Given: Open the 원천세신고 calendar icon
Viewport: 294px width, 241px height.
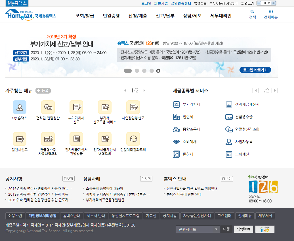Looking at the screenshot, I should click(x=20, y=139).
